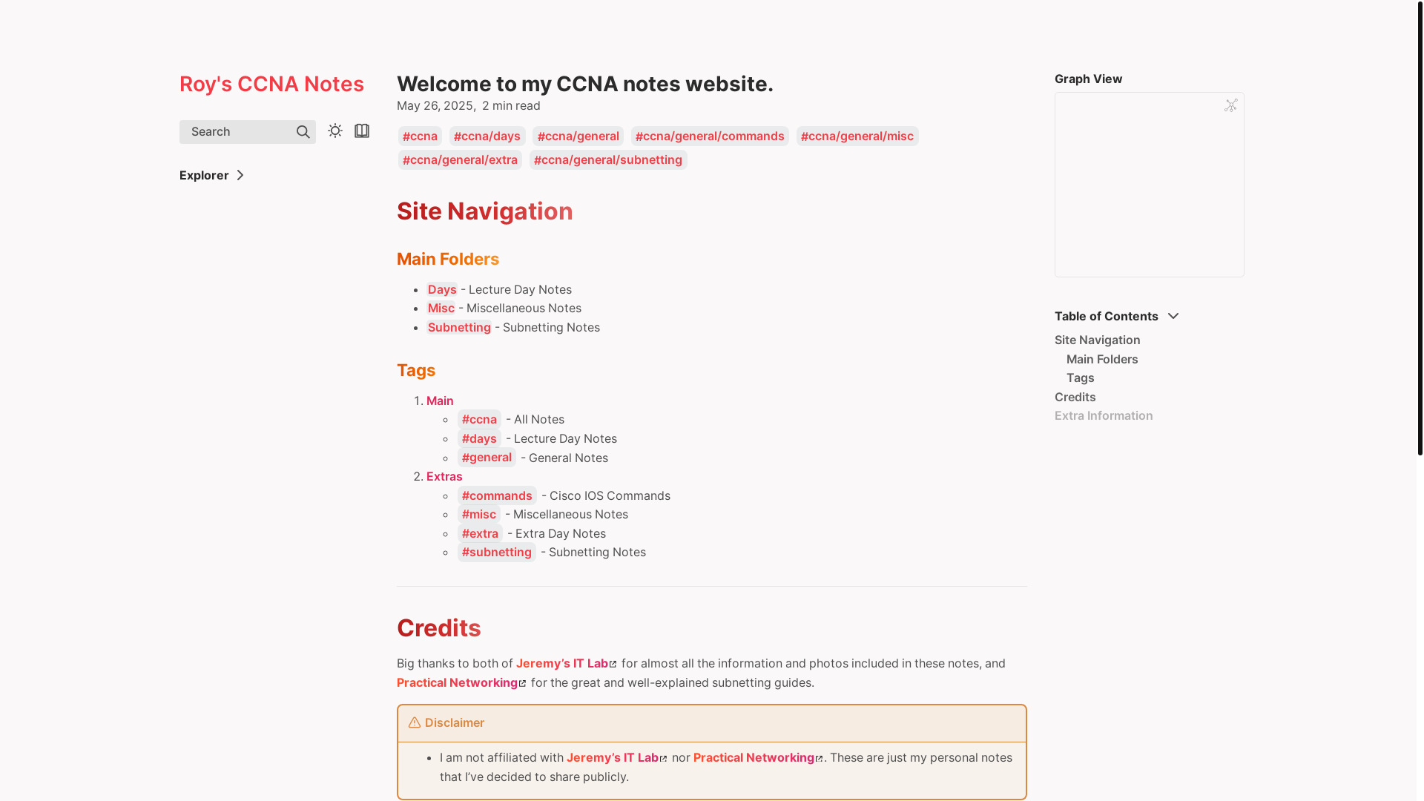
Task: Jump to Credits in table of contents
Action: (x=1075, y=397)
